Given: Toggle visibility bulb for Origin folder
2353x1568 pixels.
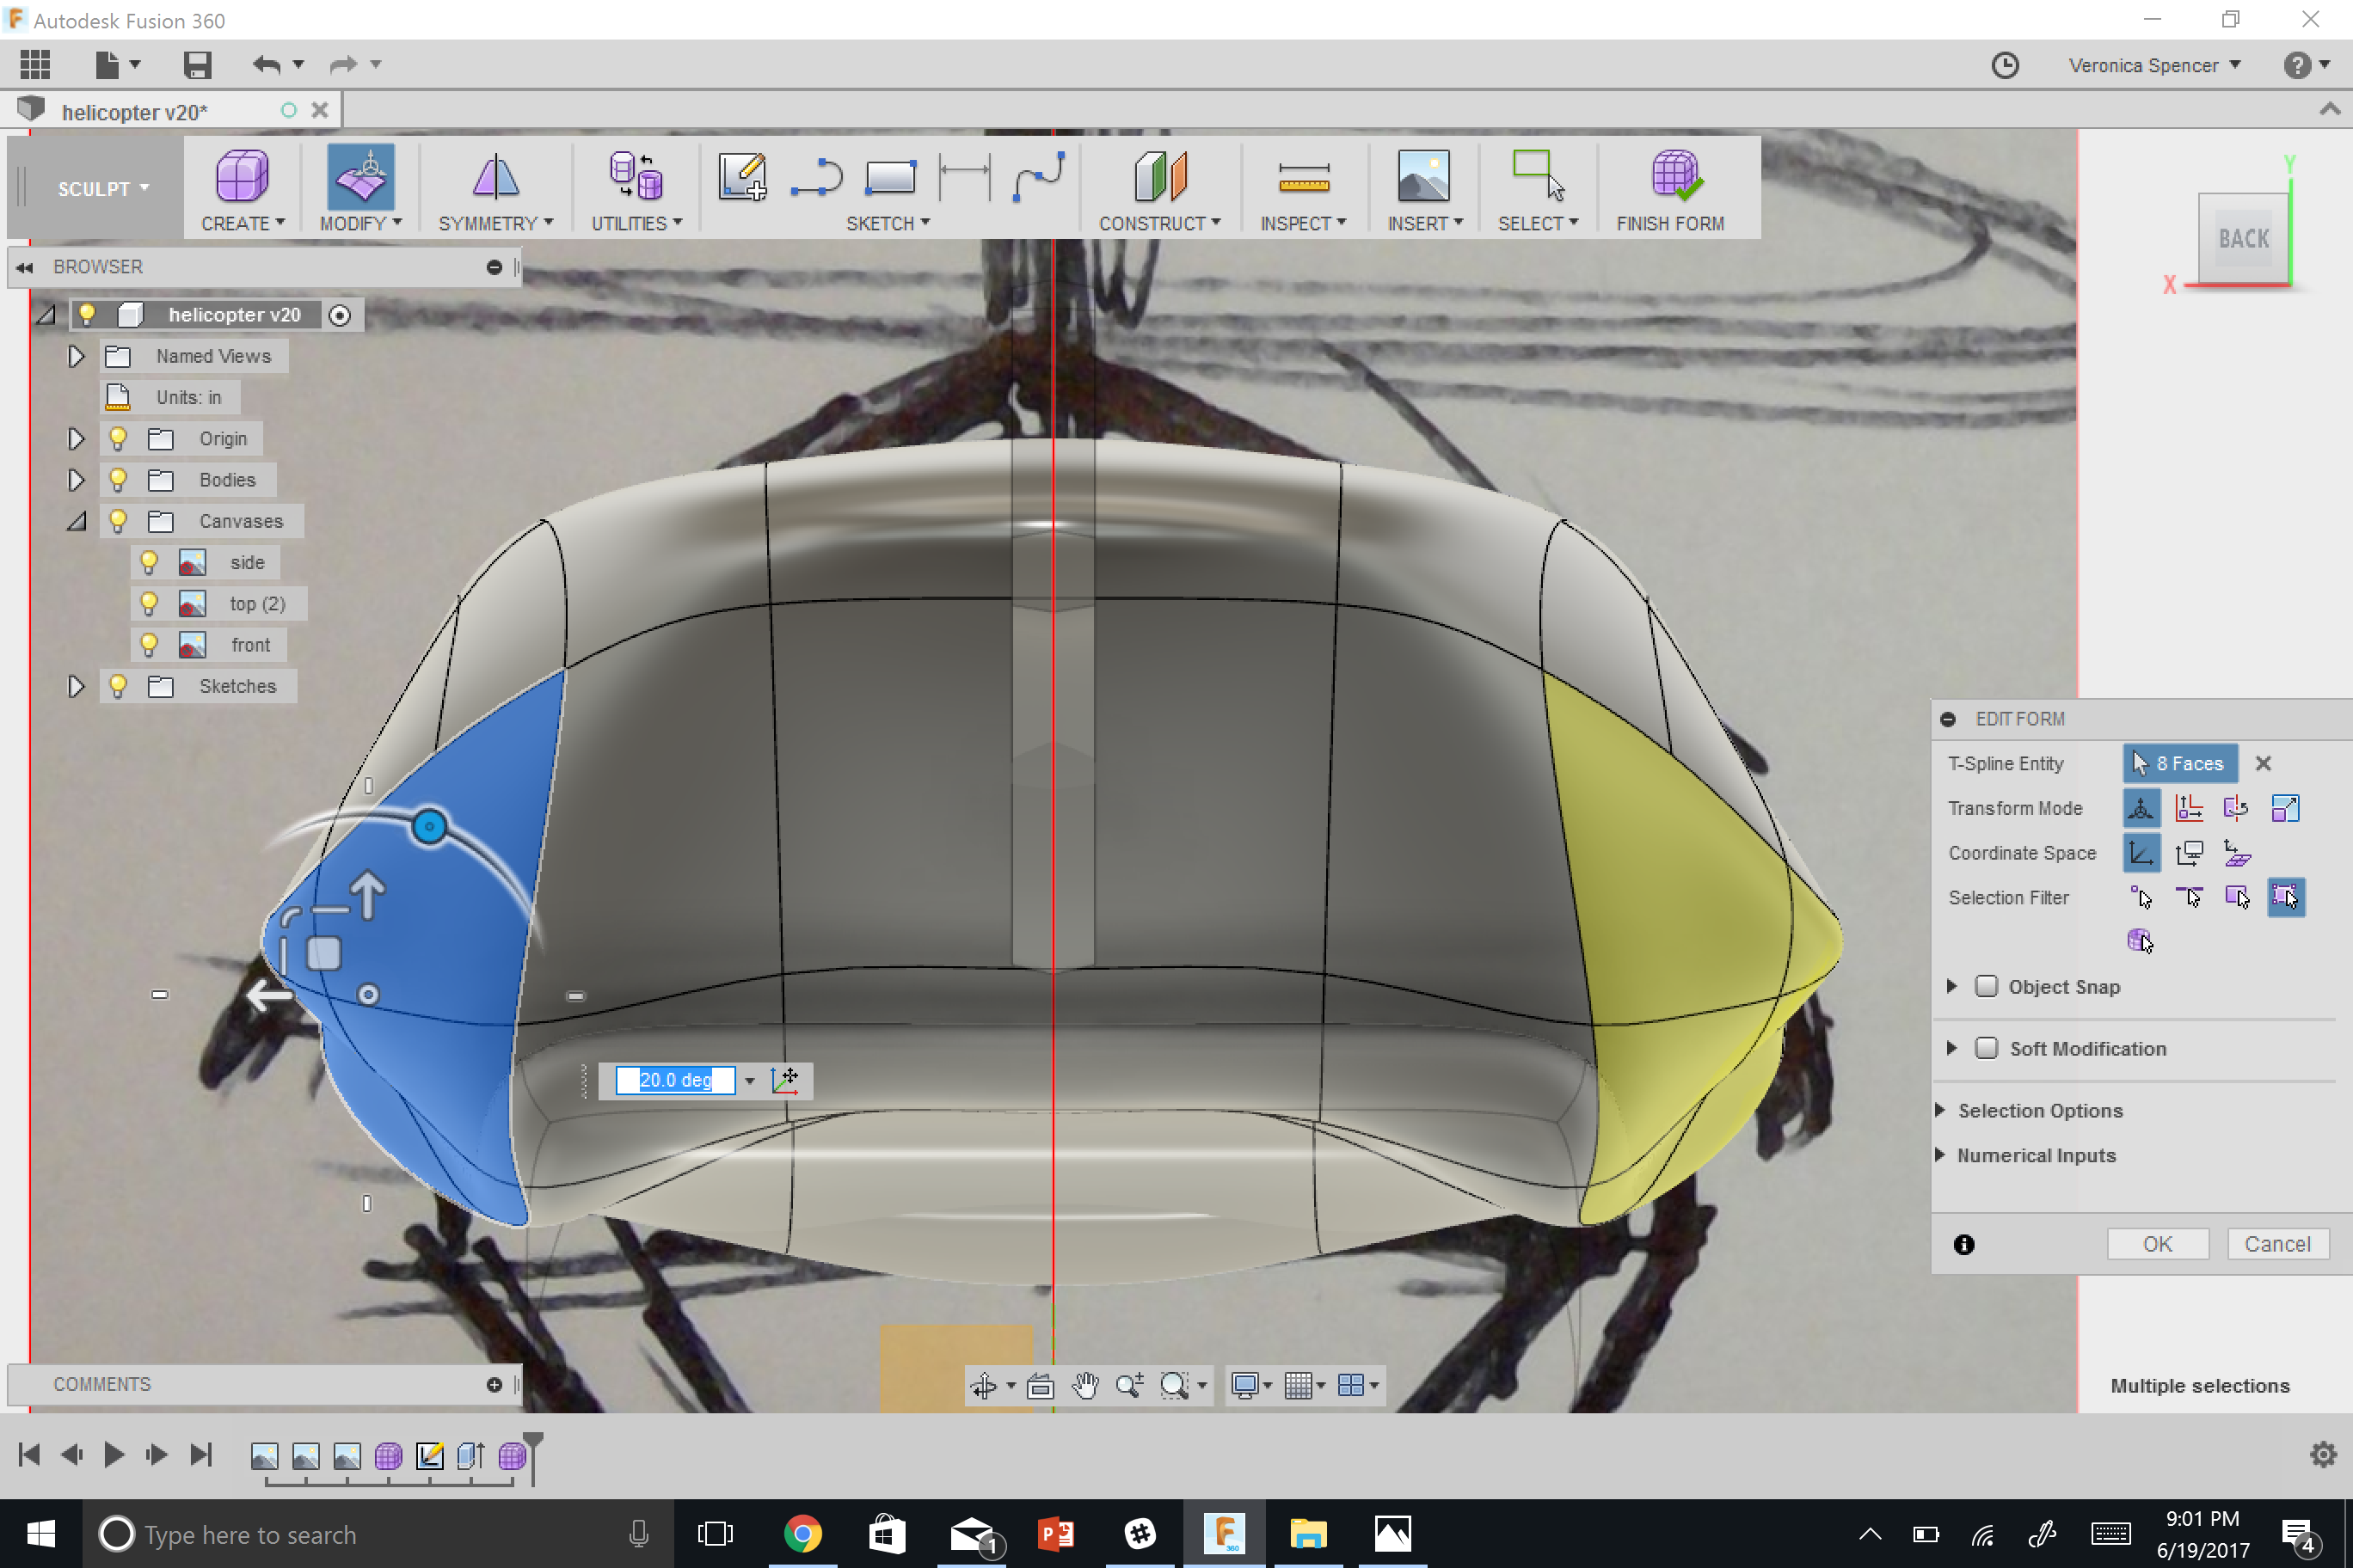Looking at the screenshot, I should (x=118, y=438).
